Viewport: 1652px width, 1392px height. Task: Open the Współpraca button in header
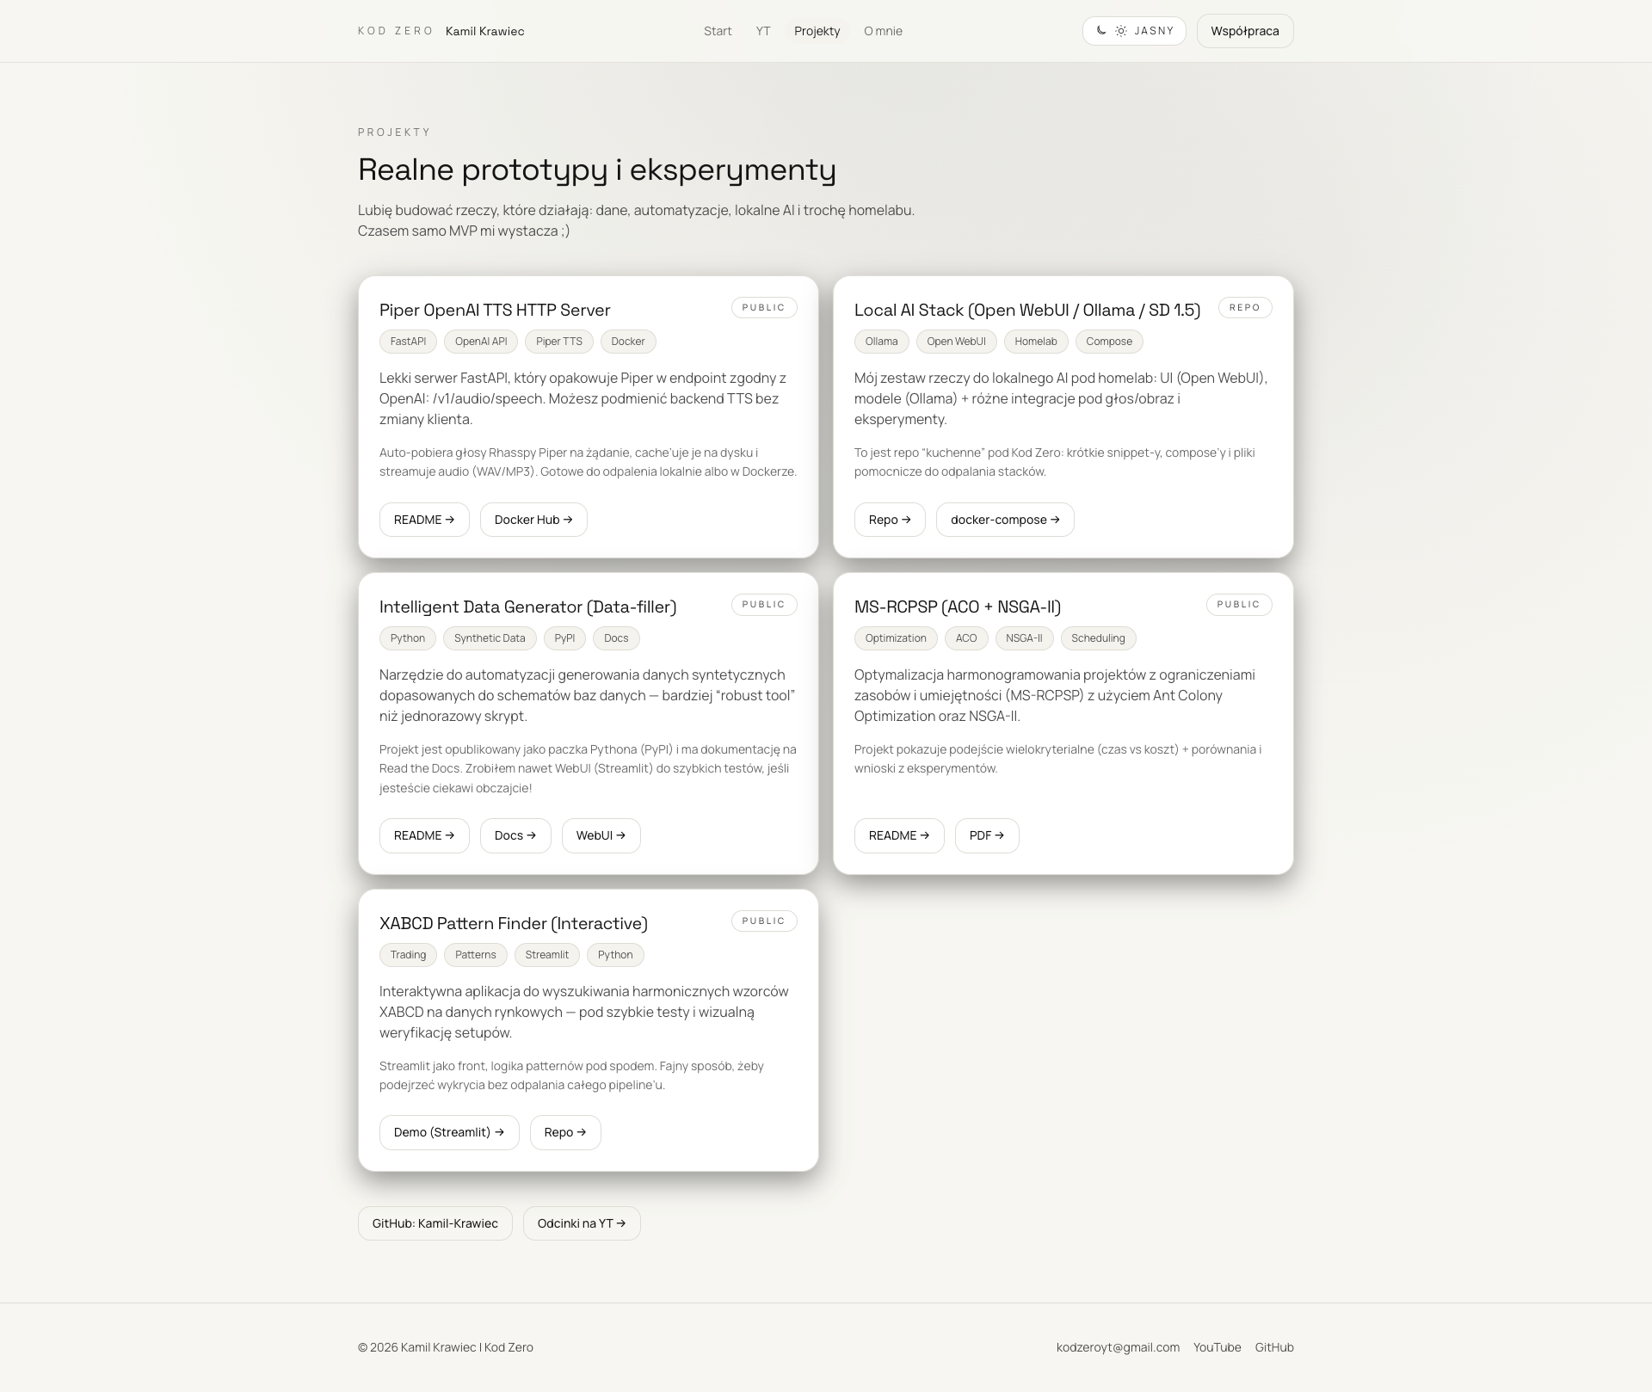point(1244,31)
